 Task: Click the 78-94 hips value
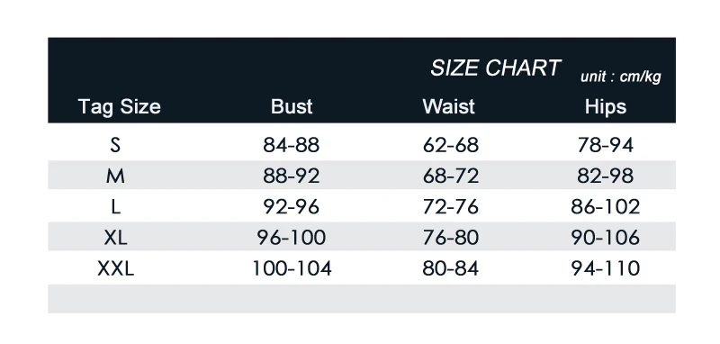605,145
